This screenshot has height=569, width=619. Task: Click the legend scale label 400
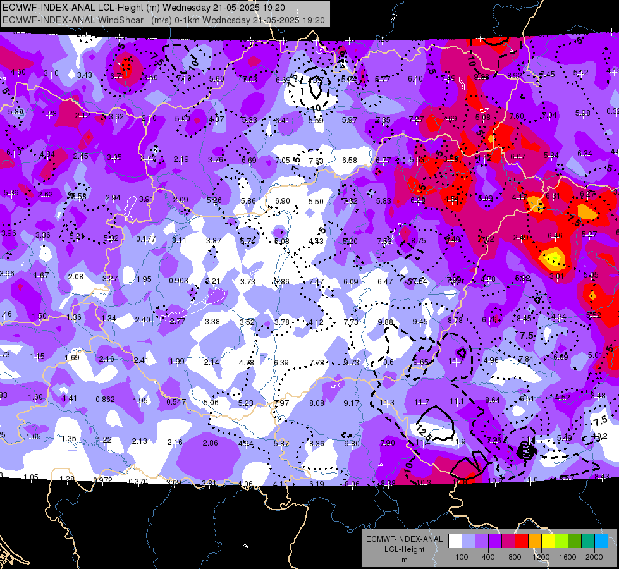(x=488, y=557)
